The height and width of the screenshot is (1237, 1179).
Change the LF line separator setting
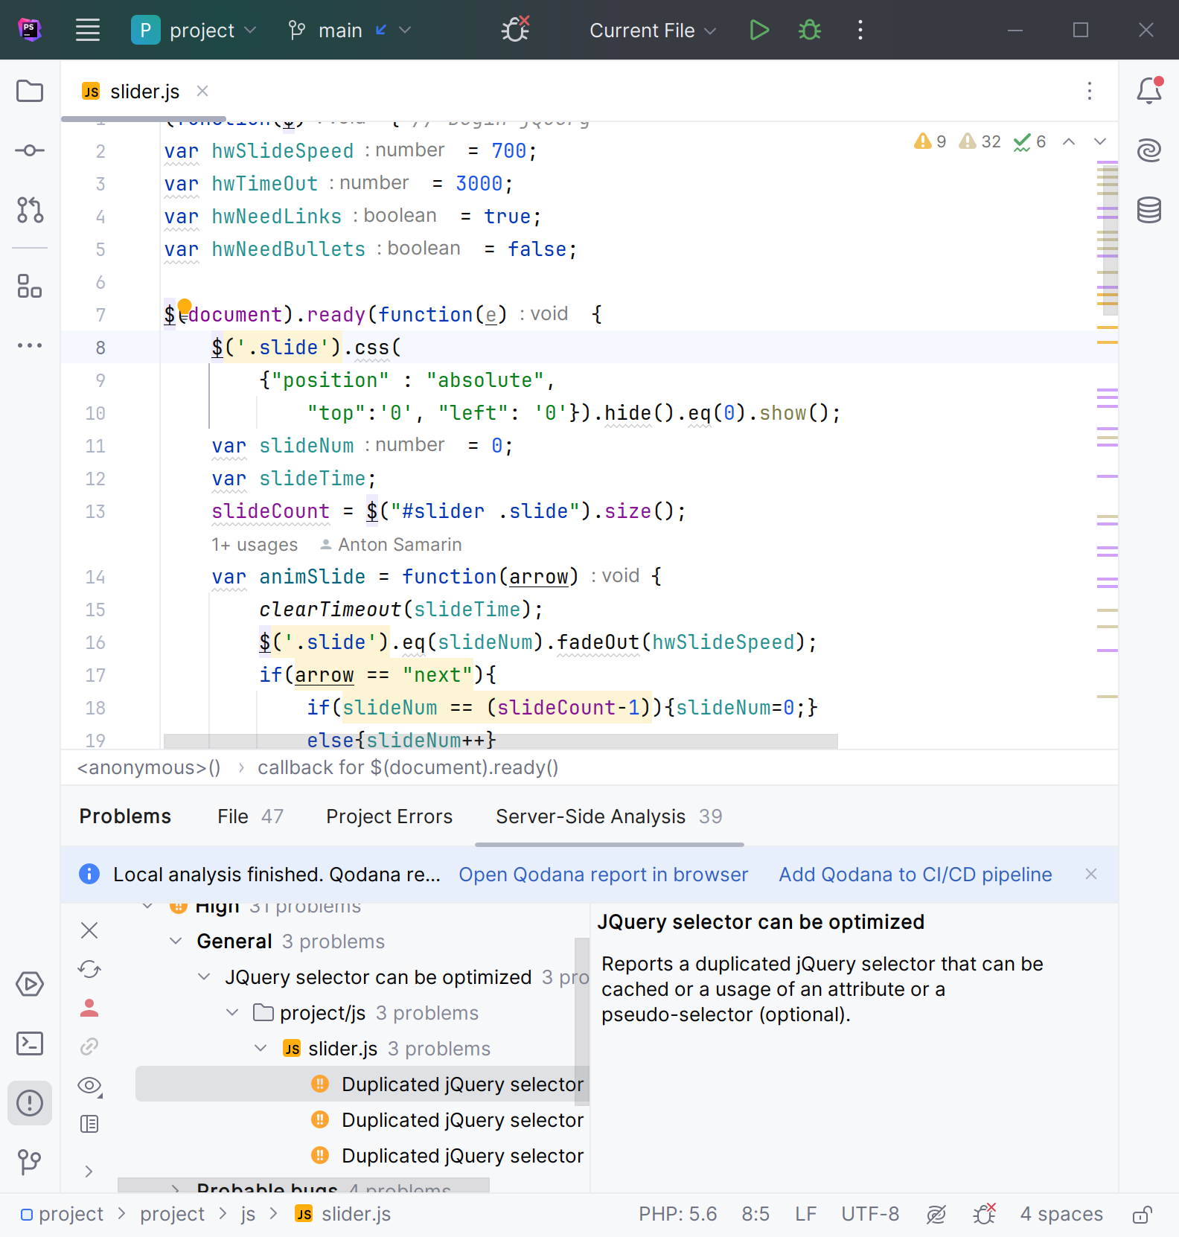[805, 1214]
